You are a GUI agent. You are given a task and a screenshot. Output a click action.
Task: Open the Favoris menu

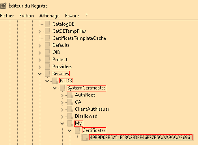[72, 16]
